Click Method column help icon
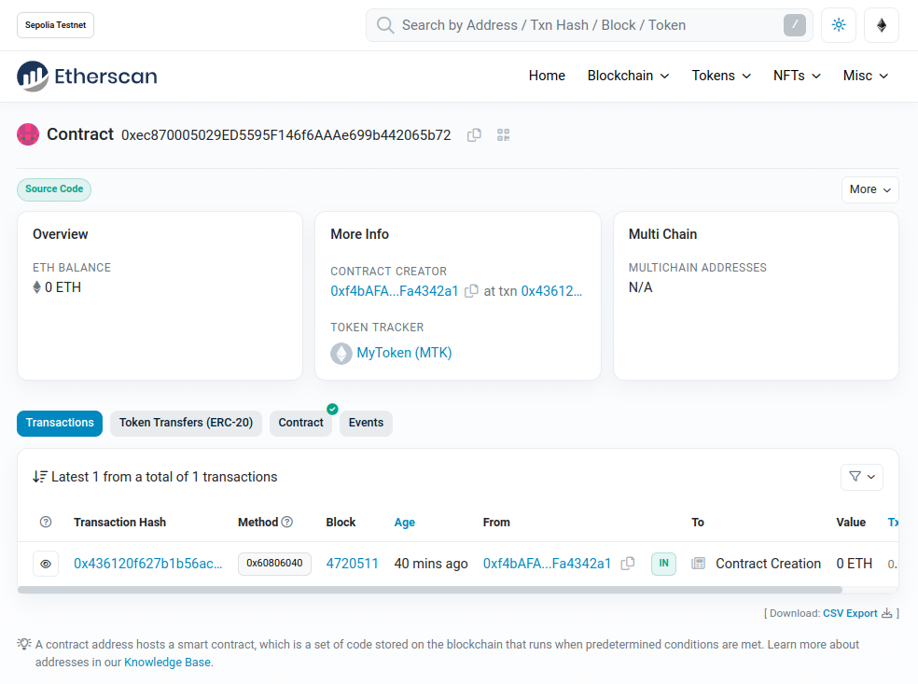918x684 pixels. coord(287,522)
